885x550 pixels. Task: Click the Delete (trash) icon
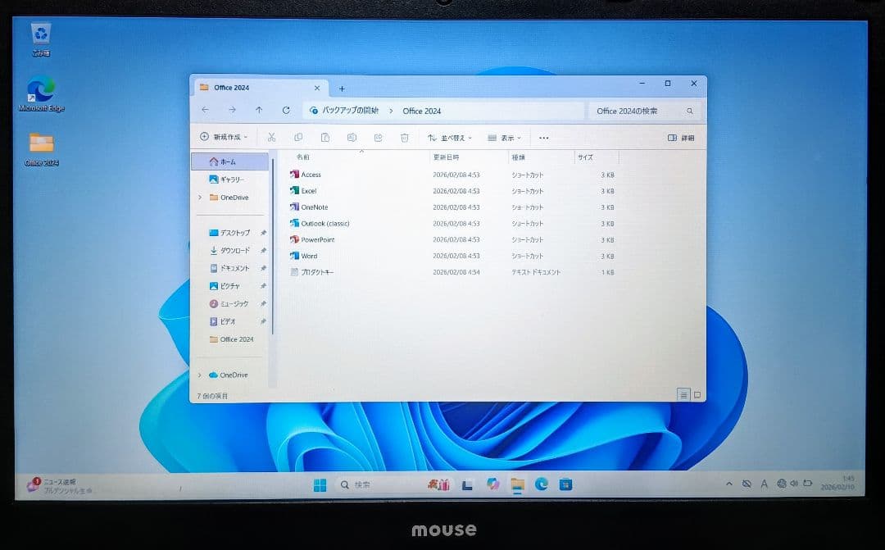click(405, 138)
